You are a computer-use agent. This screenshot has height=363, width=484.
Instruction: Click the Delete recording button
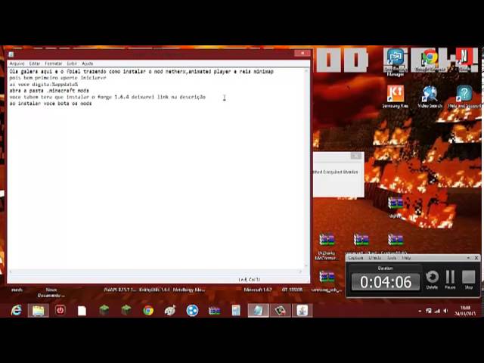(x=432, y=279)
